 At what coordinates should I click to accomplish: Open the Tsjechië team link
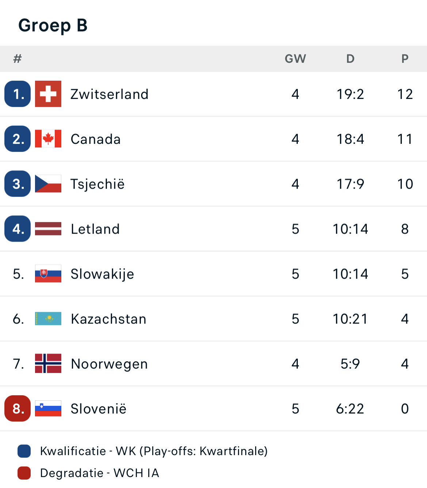pyautogui.click(x=97, y=184)
